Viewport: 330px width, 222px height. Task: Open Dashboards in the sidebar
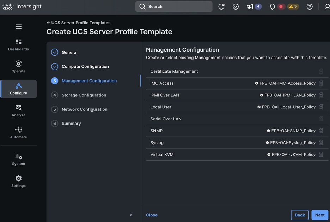click(19, 45)
